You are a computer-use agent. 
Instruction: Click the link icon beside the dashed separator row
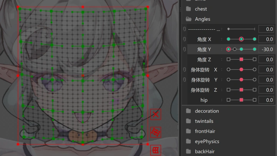184,29
